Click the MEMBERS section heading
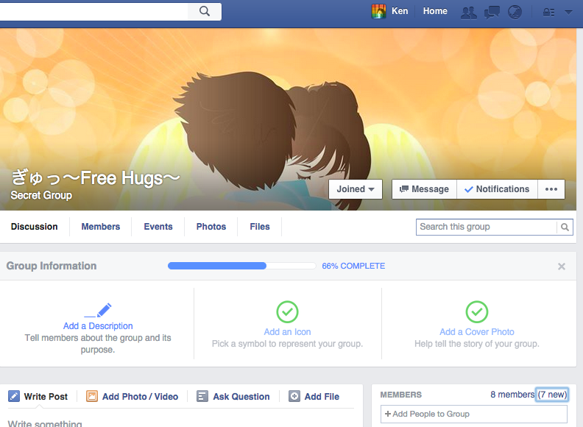The width and height of the screenshot is (583, 427). 400,395
